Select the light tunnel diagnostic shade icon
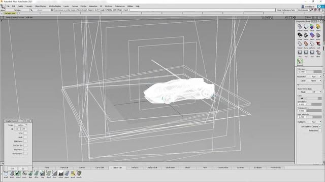 point(300,44)
